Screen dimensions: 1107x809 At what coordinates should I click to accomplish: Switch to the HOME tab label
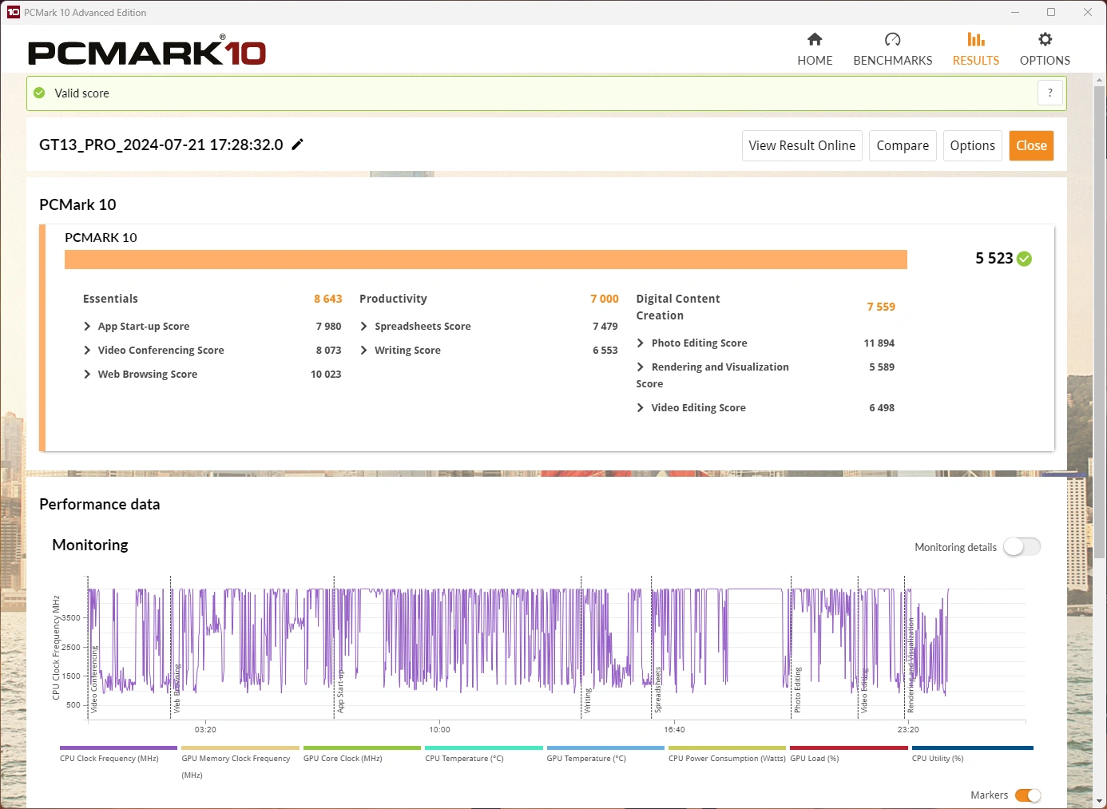pyautogui.click(x=815, y=61)
